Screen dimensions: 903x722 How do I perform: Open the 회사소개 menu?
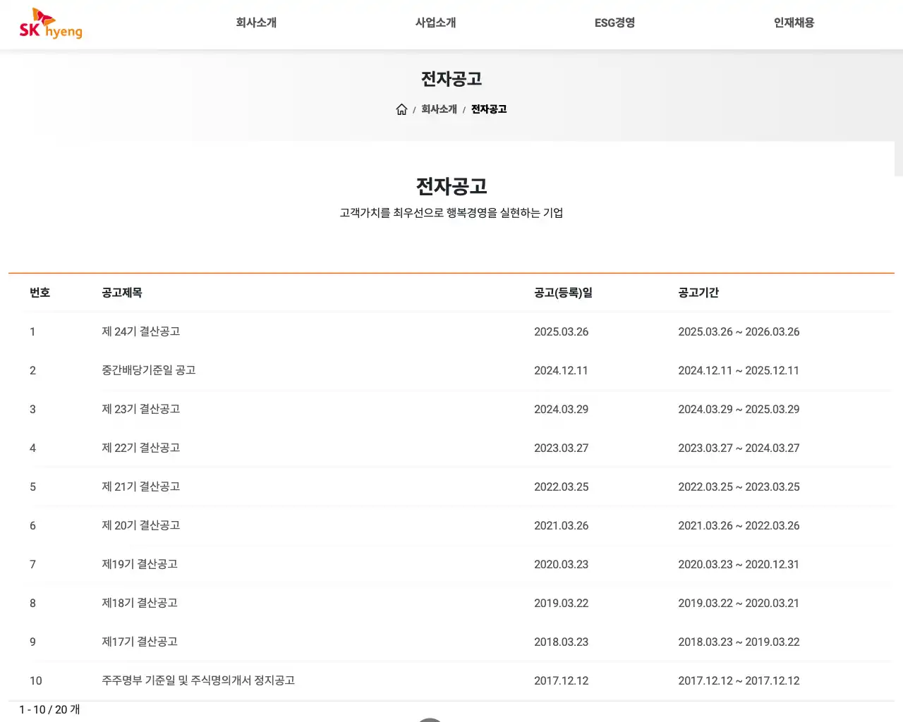point(256,23)
